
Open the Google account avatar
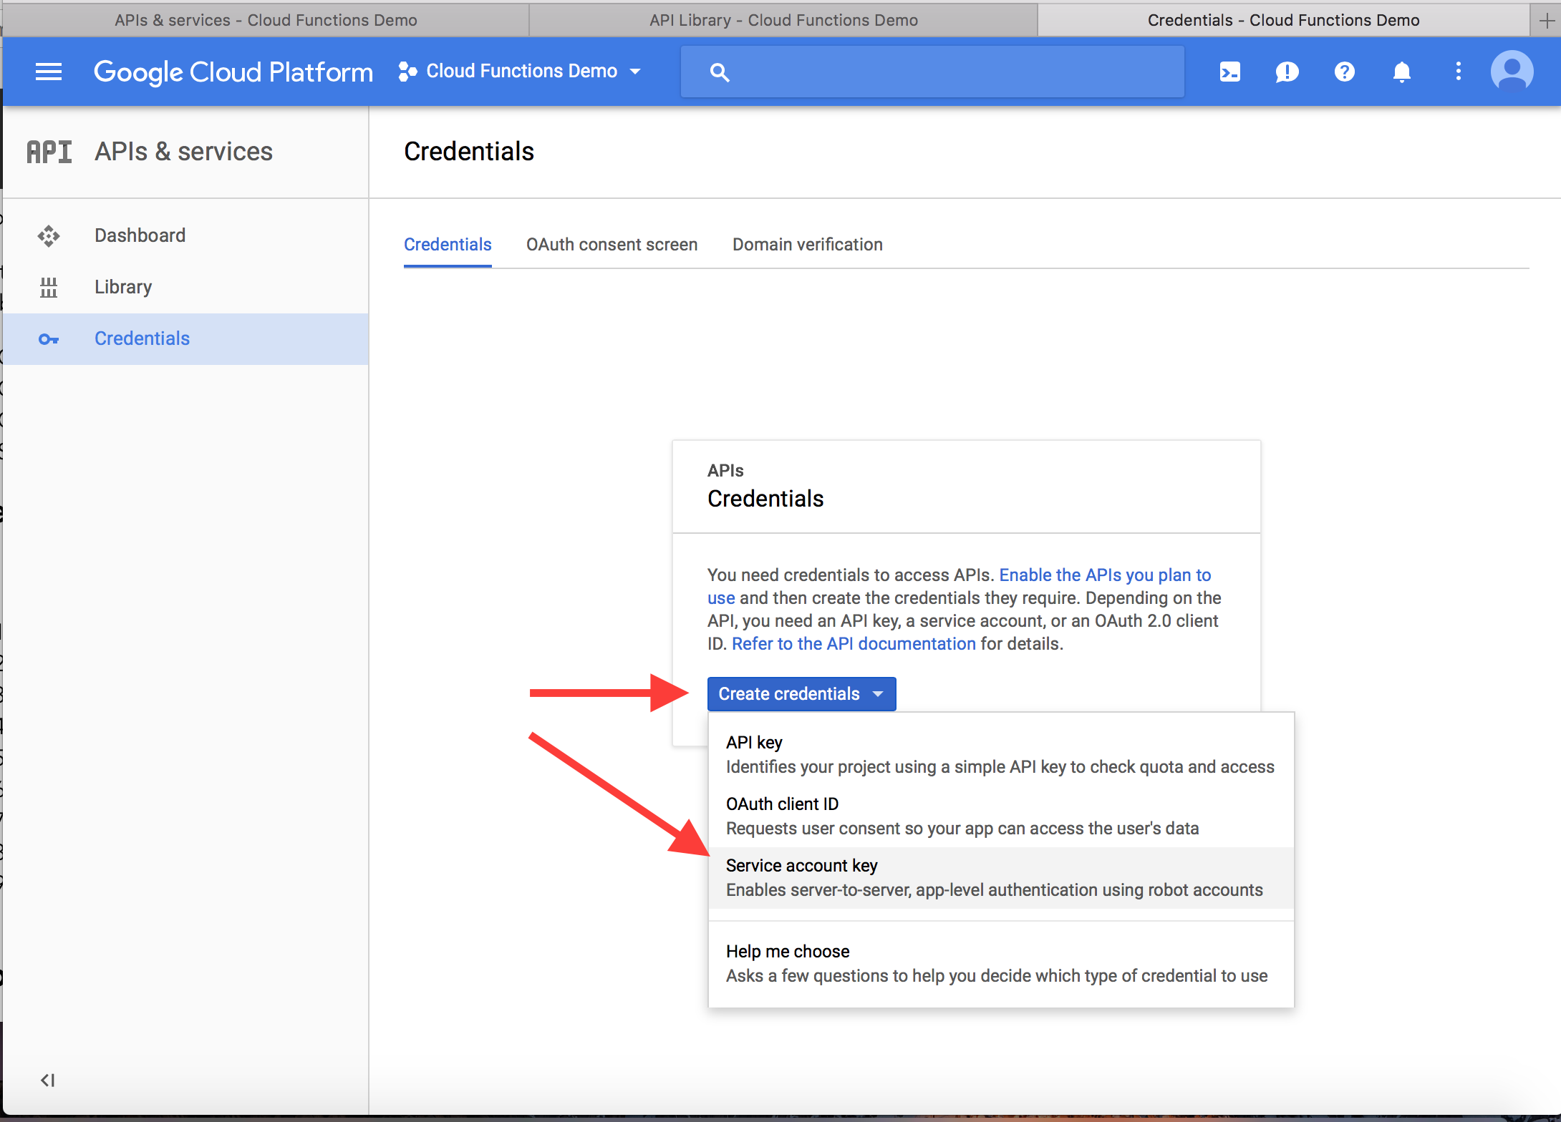1512,71
